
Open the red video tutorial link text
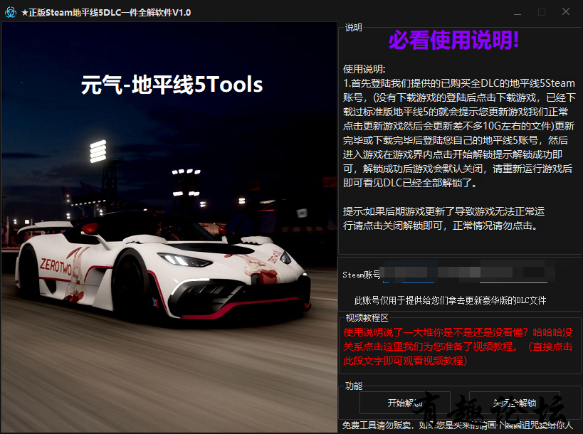pyautogui.click(x=458, y=346)
